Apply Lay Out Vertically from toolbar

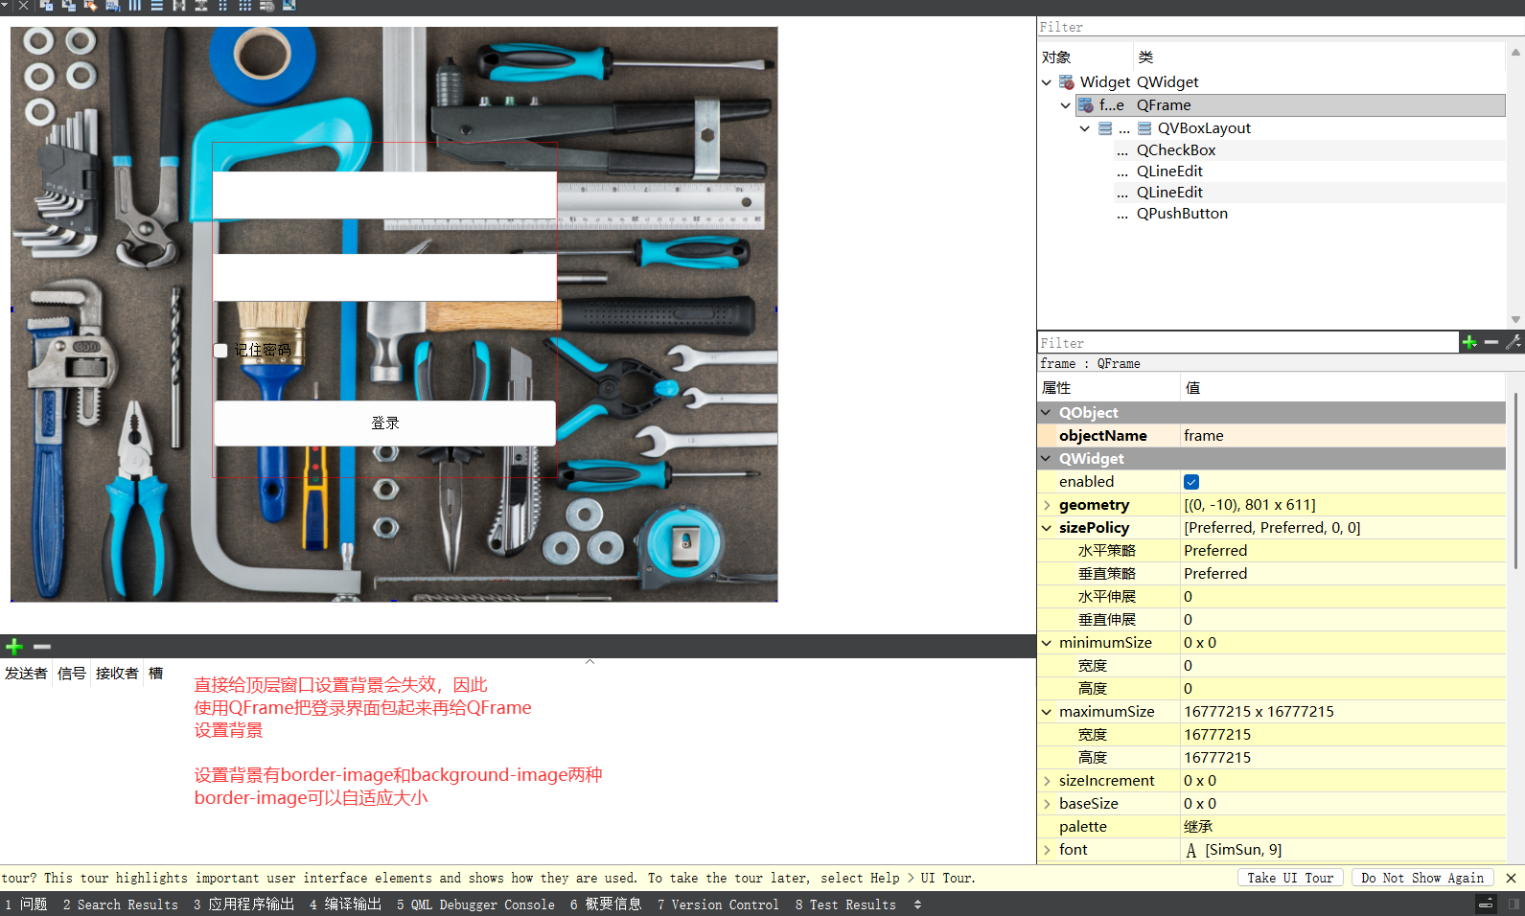pyautogui.click(x=156, y=6)
